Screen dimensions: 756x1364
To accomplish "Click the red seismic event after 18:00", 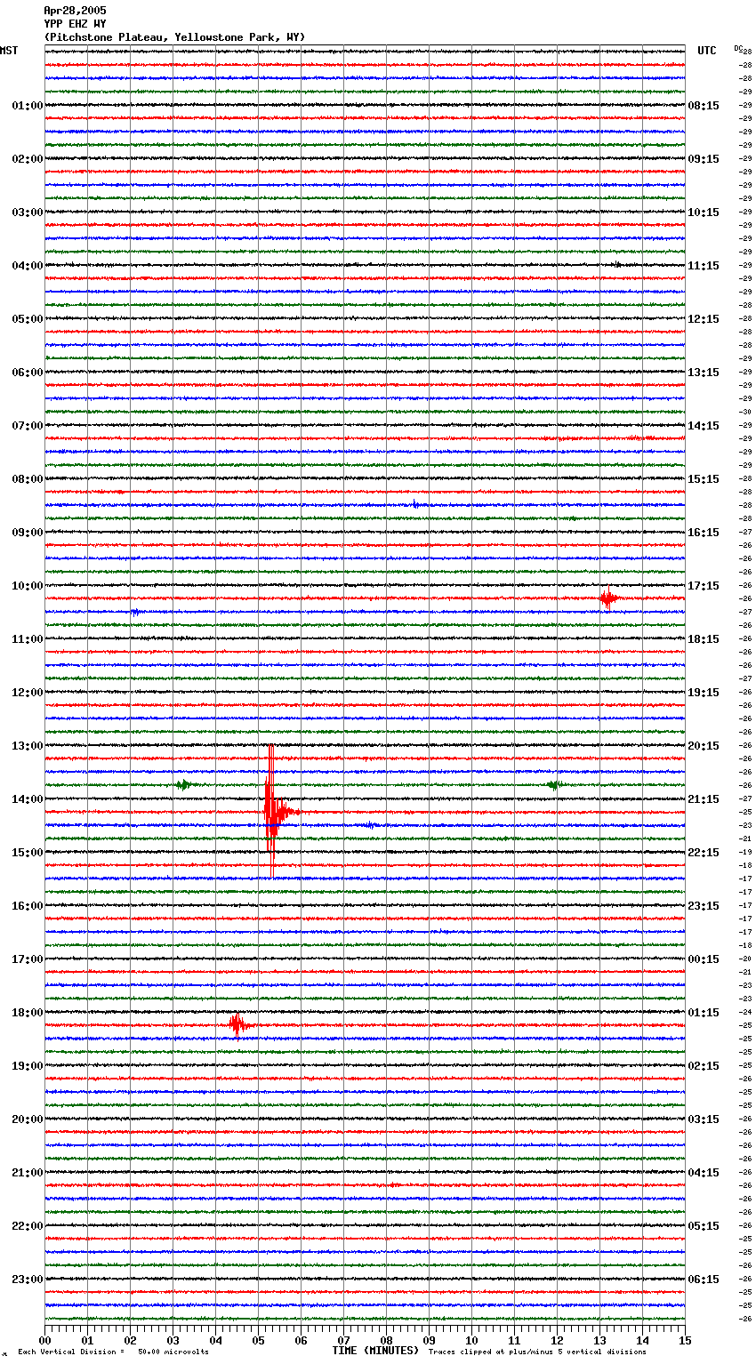I will [237, 1024].
